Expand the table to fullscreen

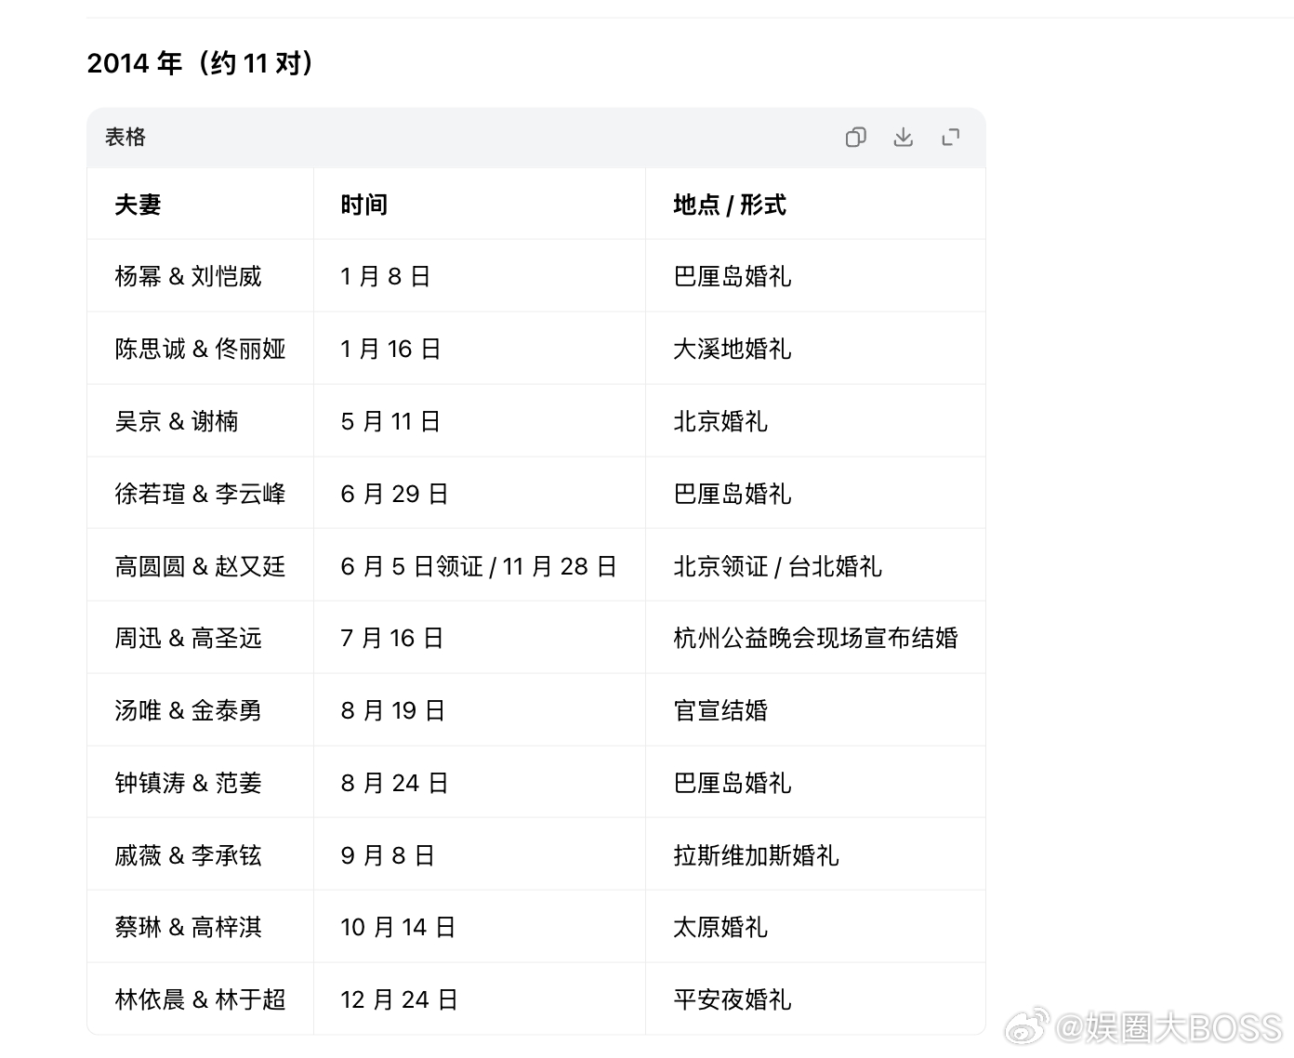click(950, 138)
